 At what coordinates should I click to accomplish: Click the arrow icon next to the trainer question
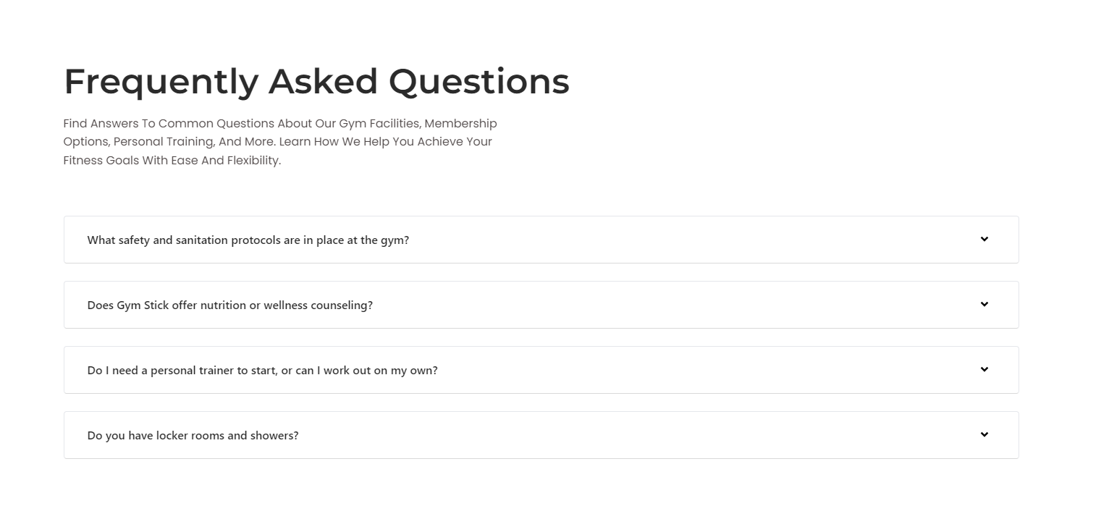click(984, 370)
